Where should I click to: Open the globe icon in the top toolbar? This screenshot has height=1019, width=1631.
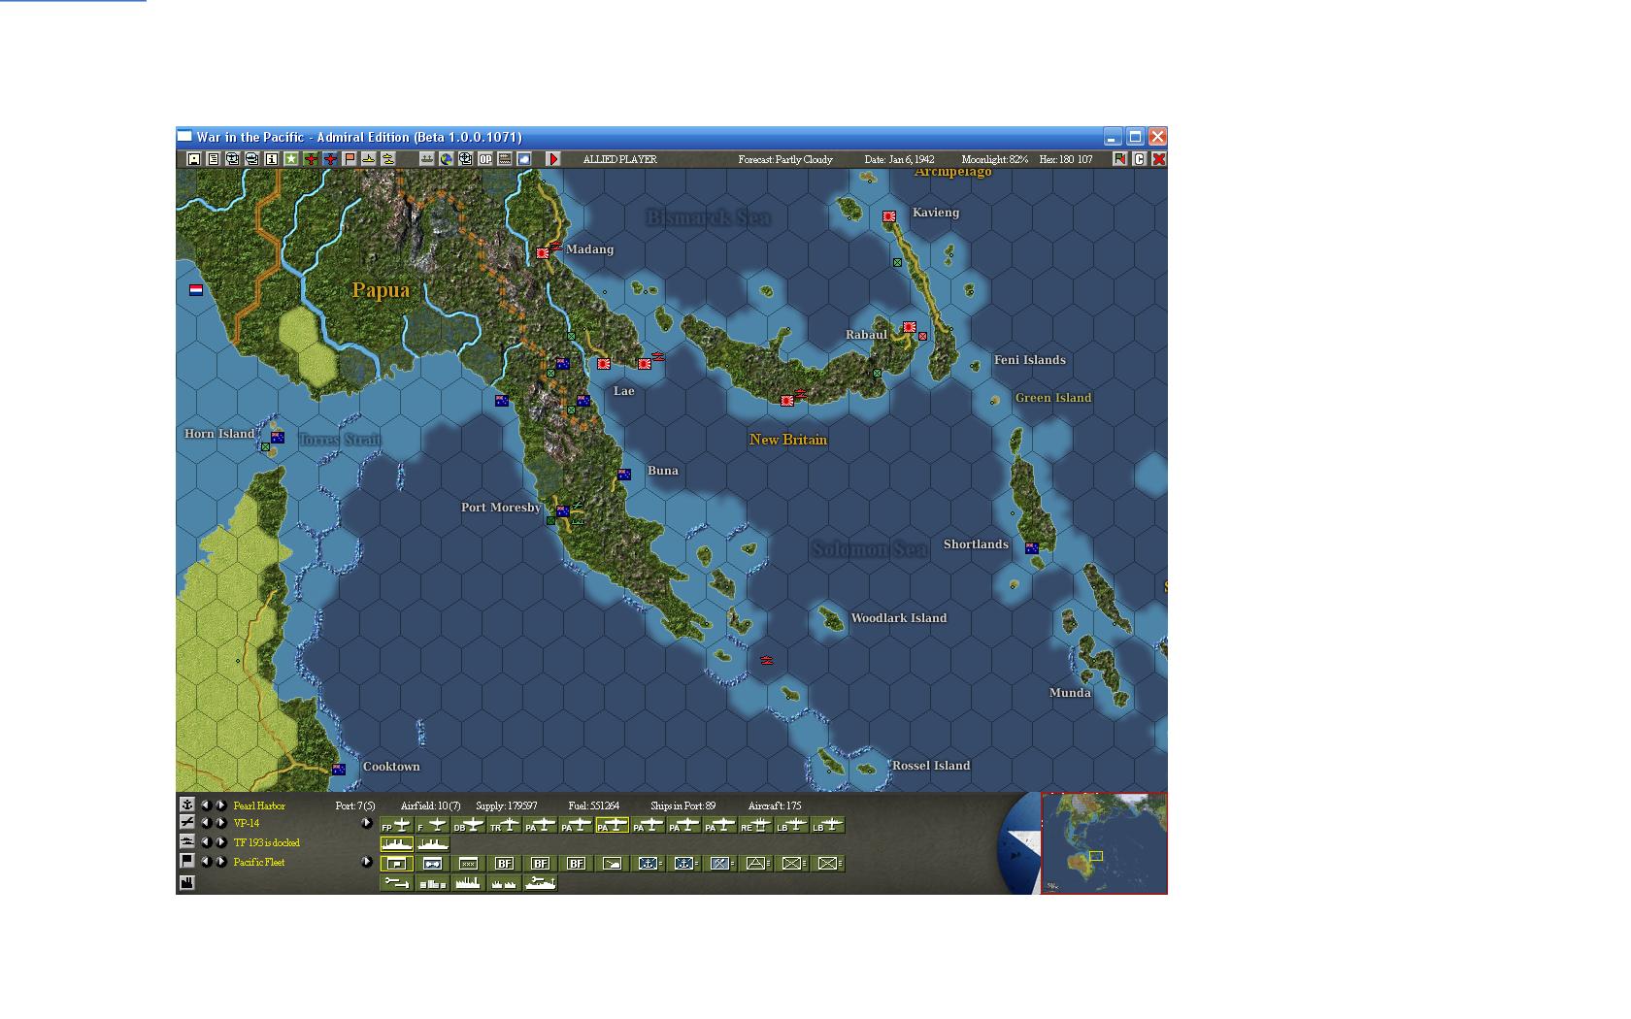pos(447,159)
